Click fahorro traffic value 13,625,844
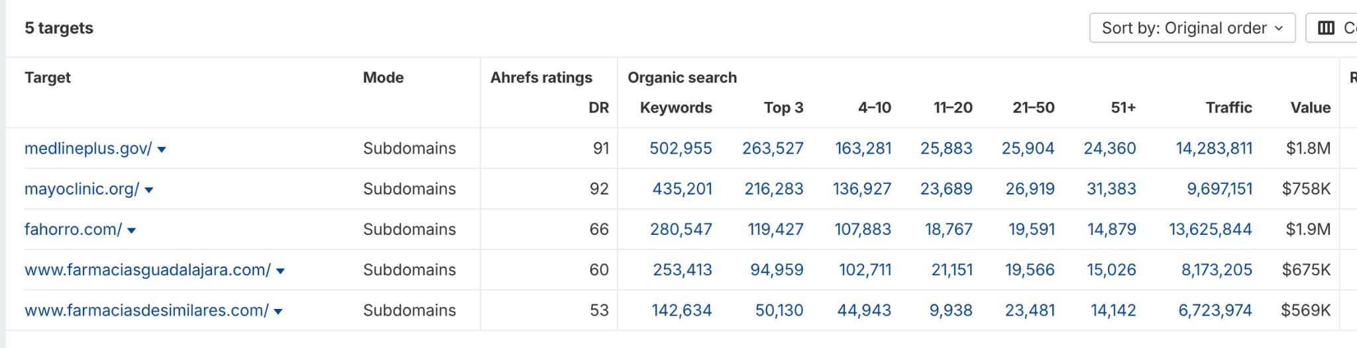The image size is (1357, 348). point(1210,229)
